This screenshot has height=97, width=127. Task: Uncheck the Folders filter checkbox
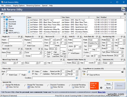[x=33, y=71]
